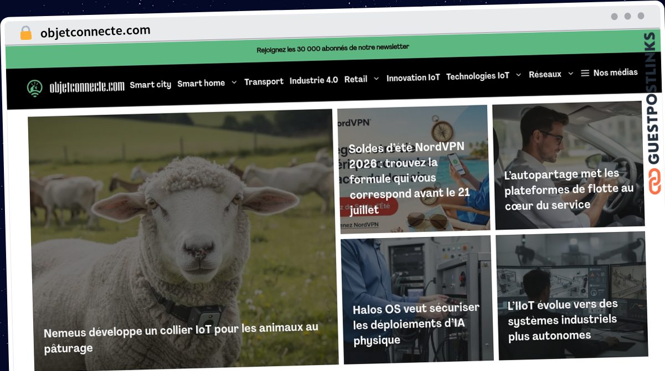Select the Retail menu item
Screen dimensions: 665x371
tap(356, 79)
